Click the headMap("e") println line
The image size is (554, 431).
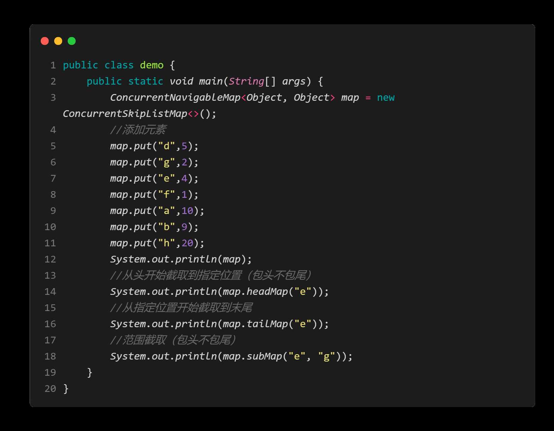pos(219,291)
